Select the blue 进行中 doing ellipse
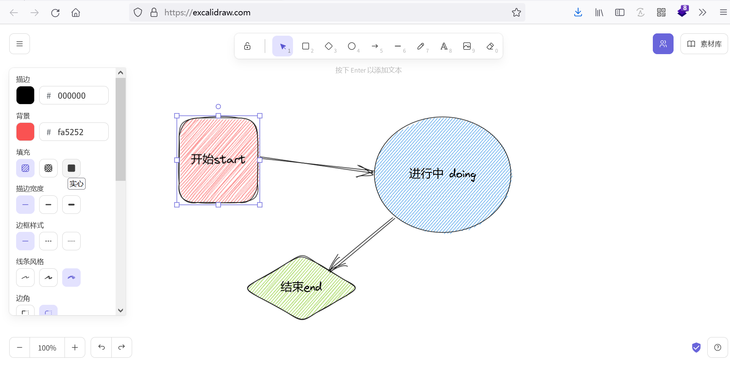This screenshot has height=367, width=730. click(443, 175)
